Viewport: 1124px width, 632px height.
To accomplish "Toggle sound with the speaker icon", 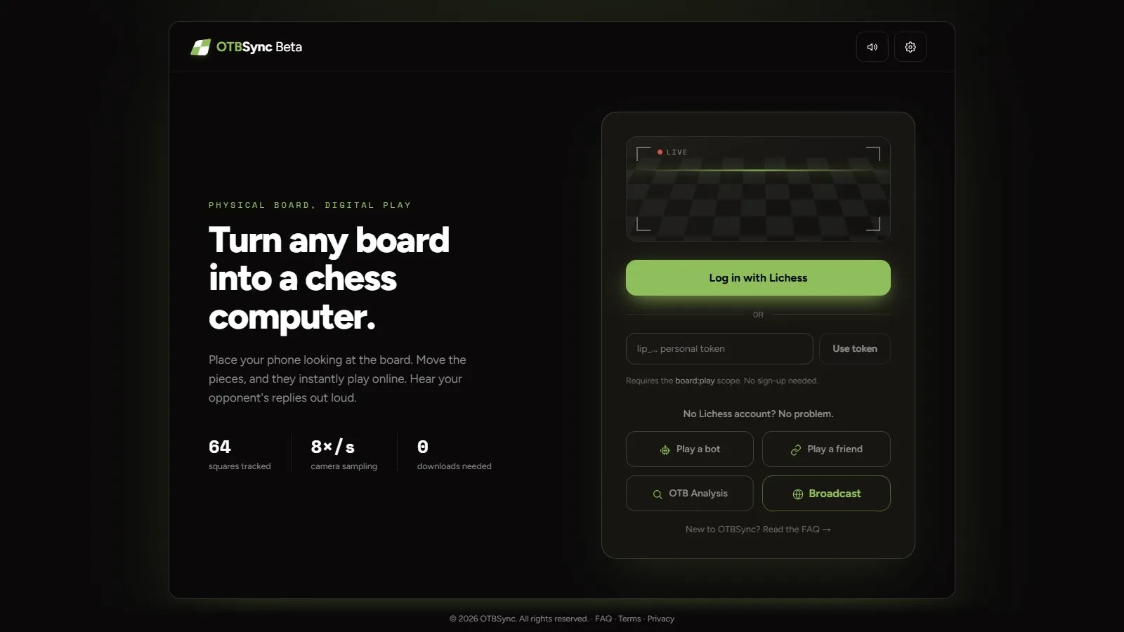I will [x=872, y=47].
